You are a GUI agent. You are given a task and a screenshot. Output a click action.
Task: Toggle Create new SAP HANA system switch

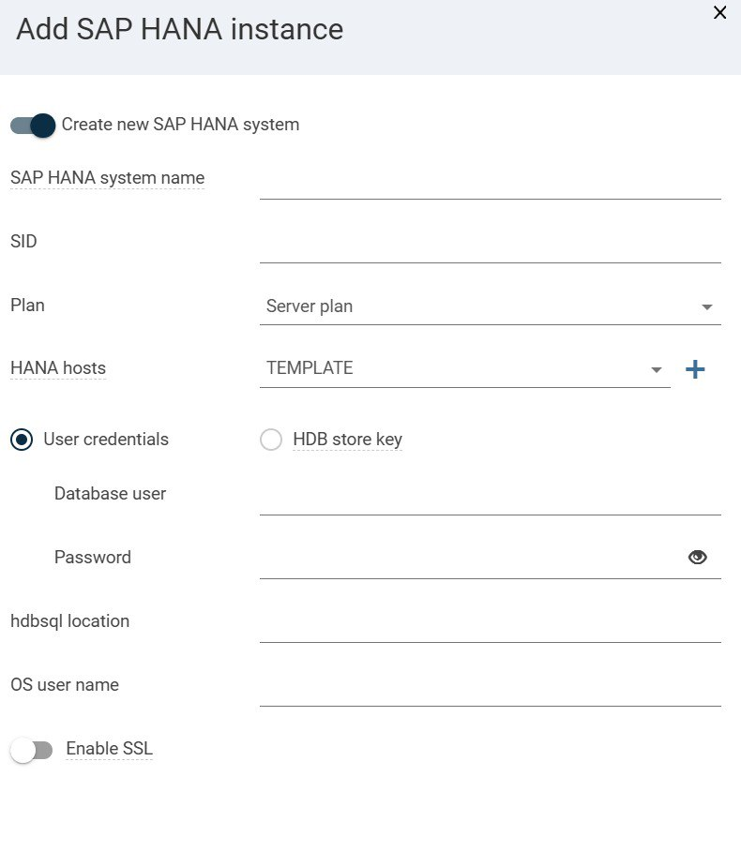33,126
